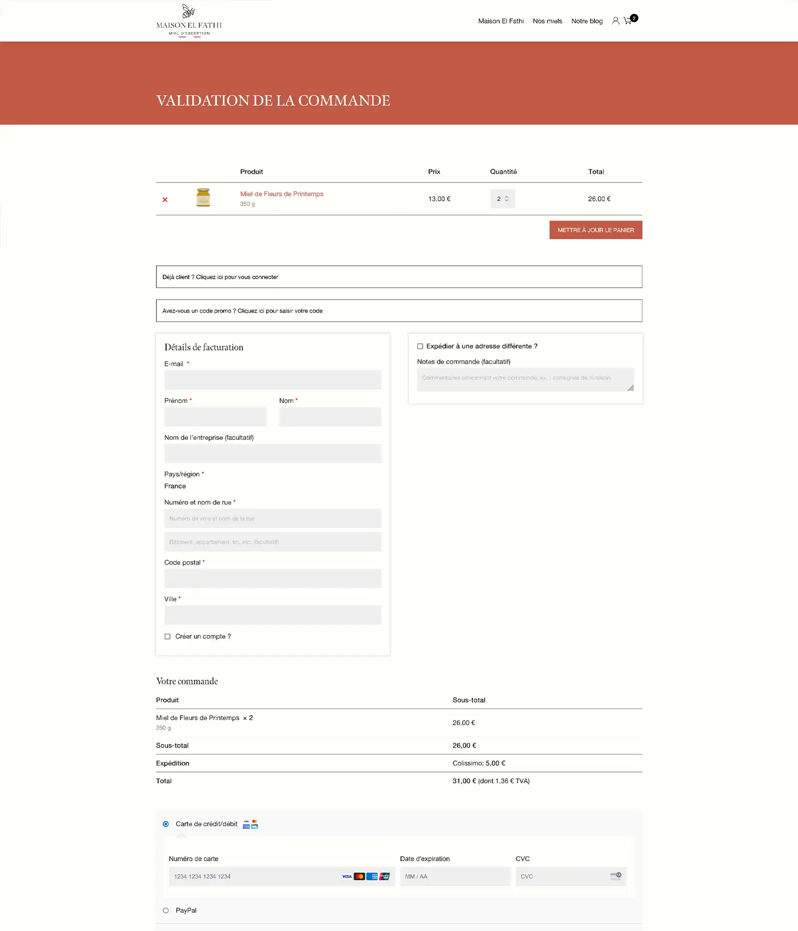Click the CVC card hint icon
798x931 pixels.
(616, 876)
